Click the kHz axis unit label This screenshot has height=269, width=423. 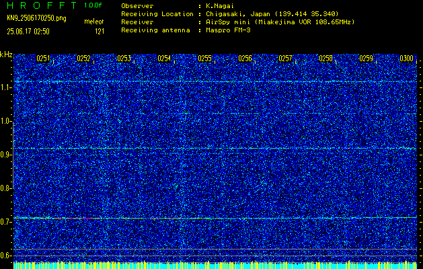[6, 54]
